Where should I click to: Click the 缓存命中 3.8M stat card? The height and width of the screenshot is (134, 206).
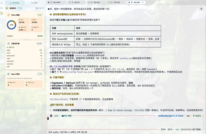[24, 29]
